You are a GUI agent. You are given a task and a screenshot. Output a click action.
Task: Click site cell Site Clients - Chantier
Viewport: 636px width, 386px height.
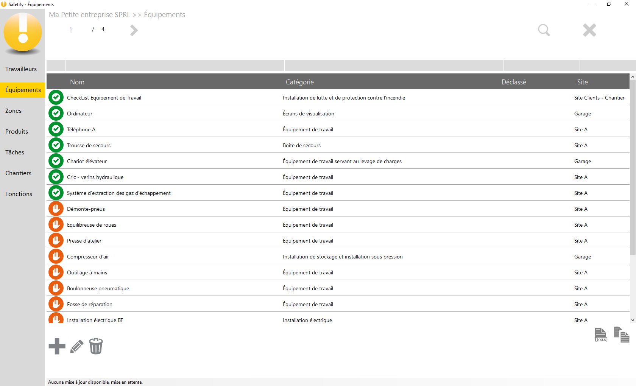click(599, 98)
